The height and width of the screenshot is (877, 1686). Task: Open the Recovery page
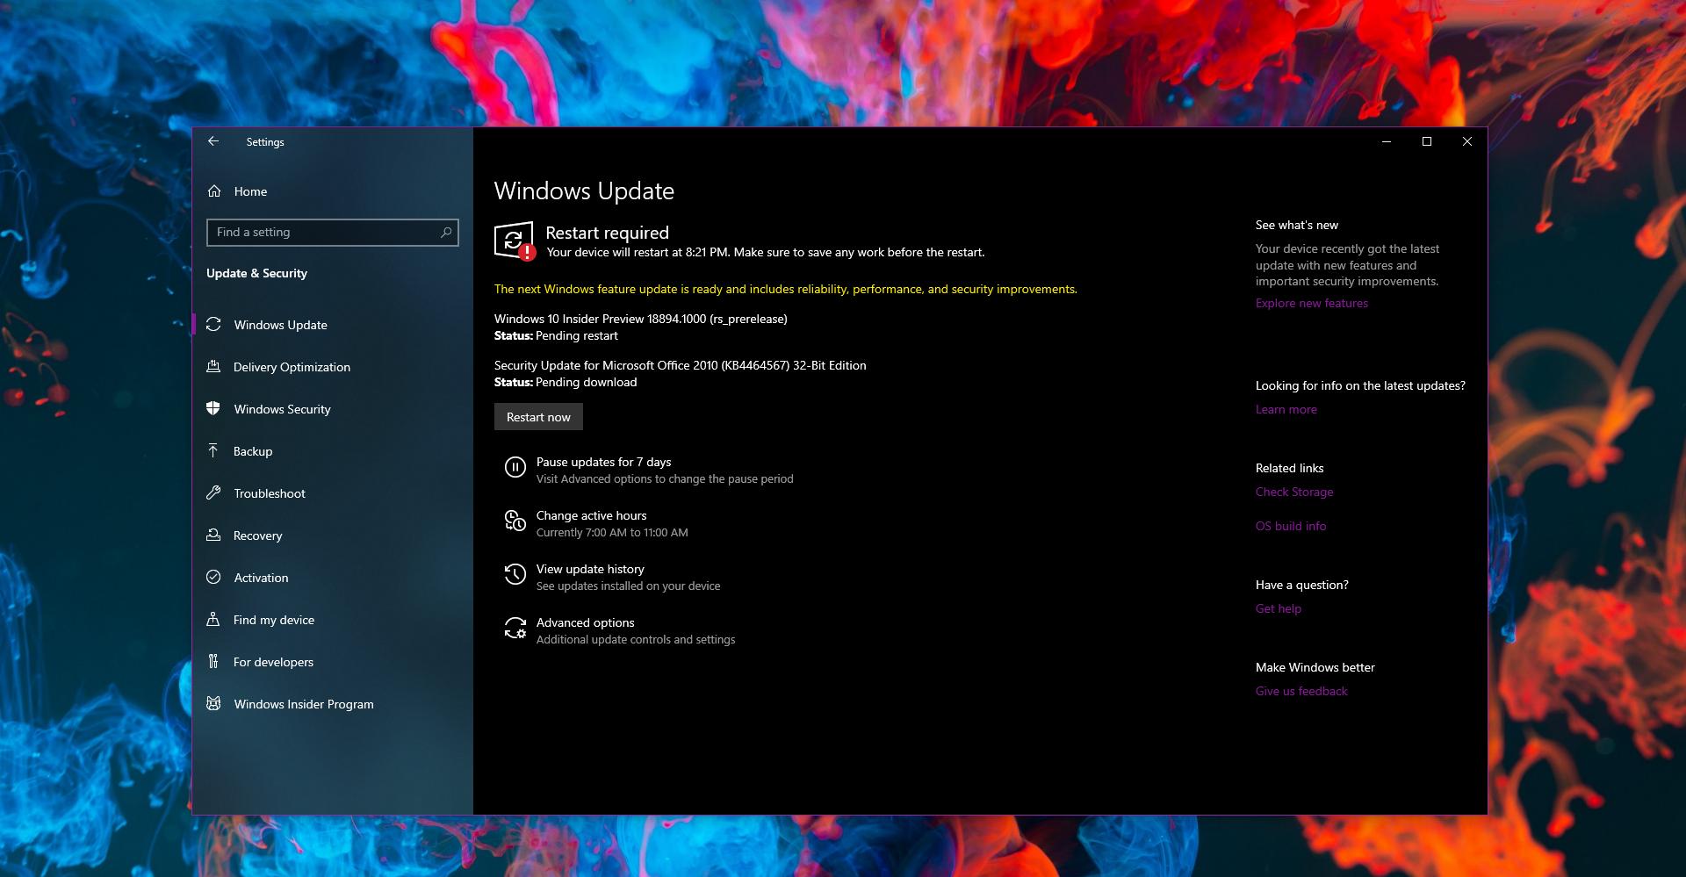(258, 536)
